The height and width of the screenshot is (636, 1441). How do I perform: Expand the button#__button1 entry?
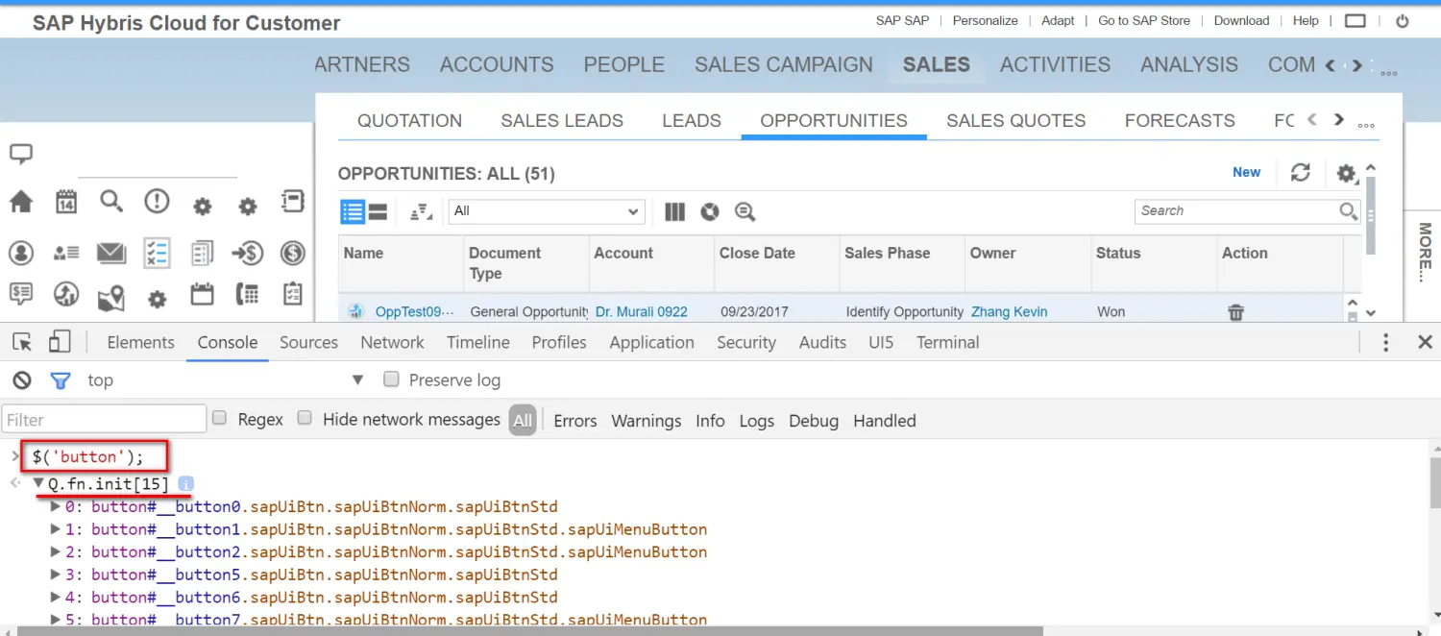(x=55, y=529)
